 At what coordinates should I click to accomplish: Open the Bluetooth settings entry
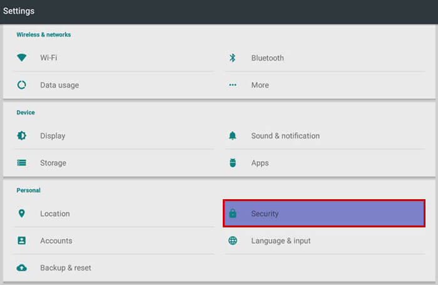click(x=325, y=58)
